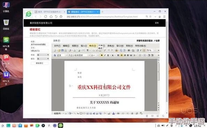Click the Save disk icon in the editor toolbar
This screenshot has width=207, height=128.
click(62, 50)
